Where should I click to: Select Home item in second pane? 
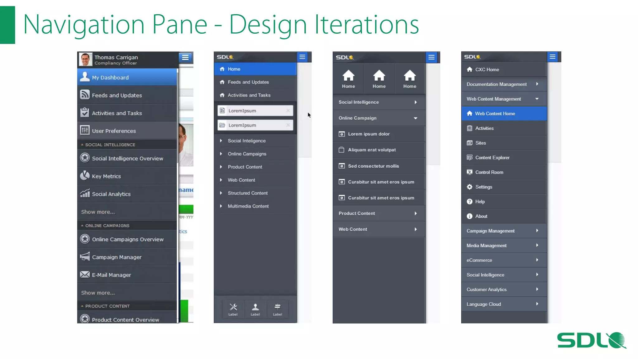255,69
